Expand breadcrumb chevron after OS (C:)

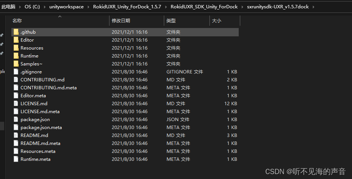(45, 7)
